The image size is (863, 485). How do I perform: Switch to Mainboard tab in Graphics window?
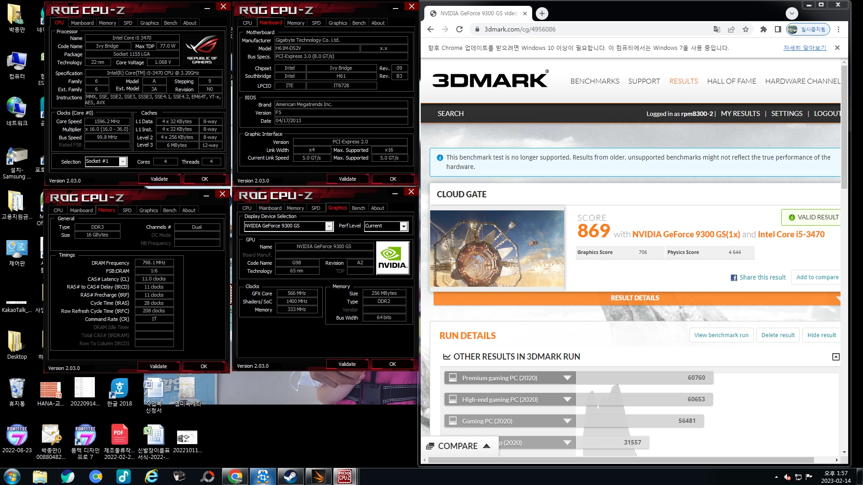(x=270, y=208)
